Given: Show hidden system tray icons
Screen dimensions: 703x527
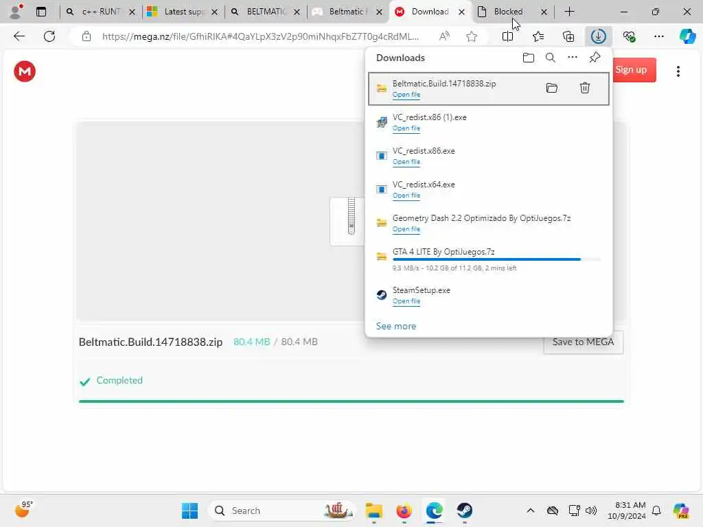Looking at the screenshot, I should coord(530,511).
